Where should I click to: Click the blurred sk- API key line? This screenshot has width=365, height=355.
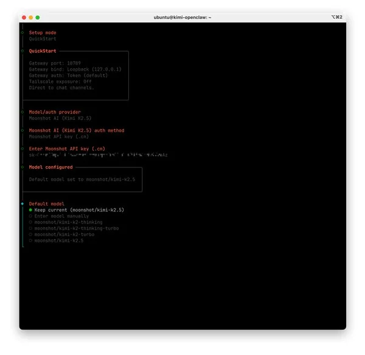tap(98, 155)
